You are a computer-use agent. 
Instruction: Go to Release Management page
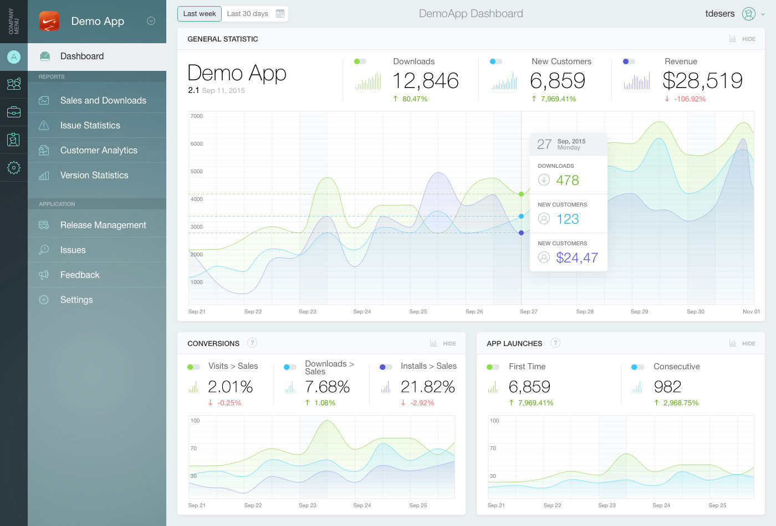[x=103, y=225]
